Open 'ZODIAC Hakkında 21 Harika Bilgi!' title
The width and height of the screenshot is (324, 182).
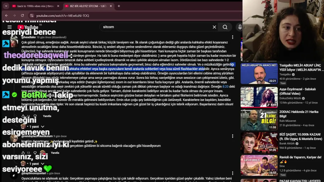pos(299,114)
